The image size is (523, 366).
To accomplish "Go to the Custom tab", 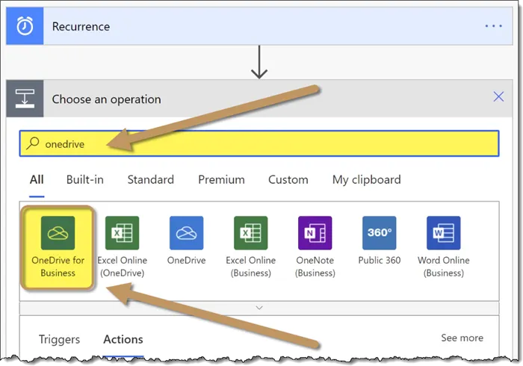I will [x=288, y=180].
